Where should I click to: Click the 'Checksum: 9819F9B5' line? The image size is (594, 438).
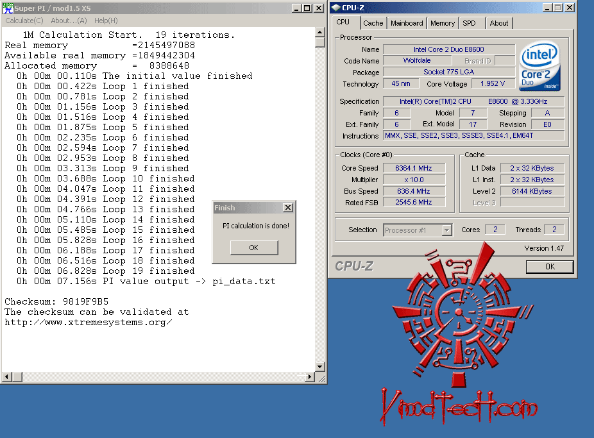tap(56, 301)
